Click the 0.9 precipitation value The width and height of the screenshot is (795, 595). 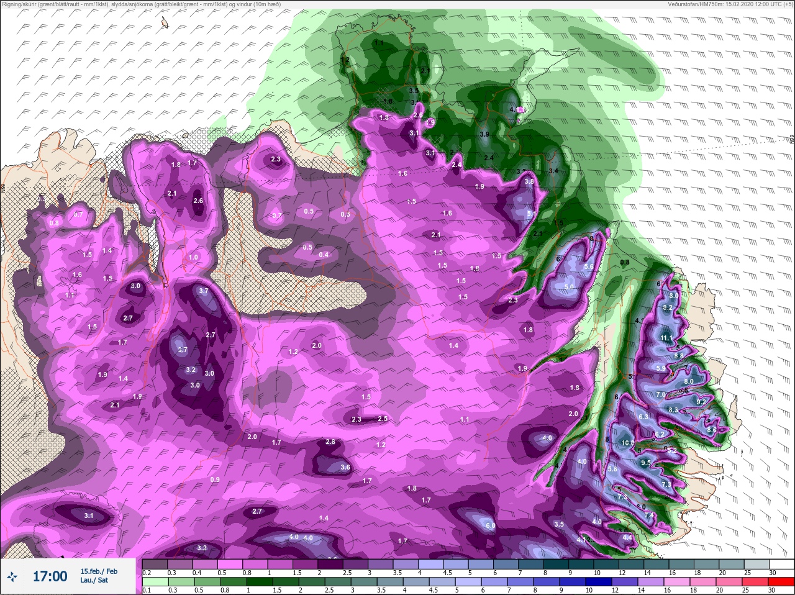tap(215, 479)
